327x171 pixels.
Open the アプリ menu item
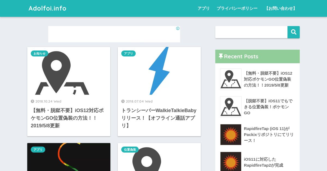(x=204, y=8)
